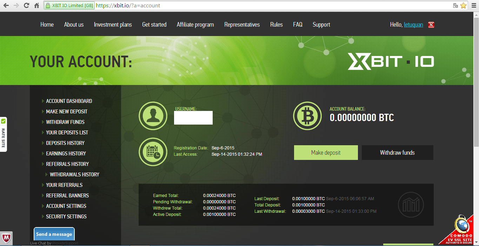The image size is (479, 246).
Task: Click the Sep-6-2015 registration date value
Action: click(x=223, y=148)
